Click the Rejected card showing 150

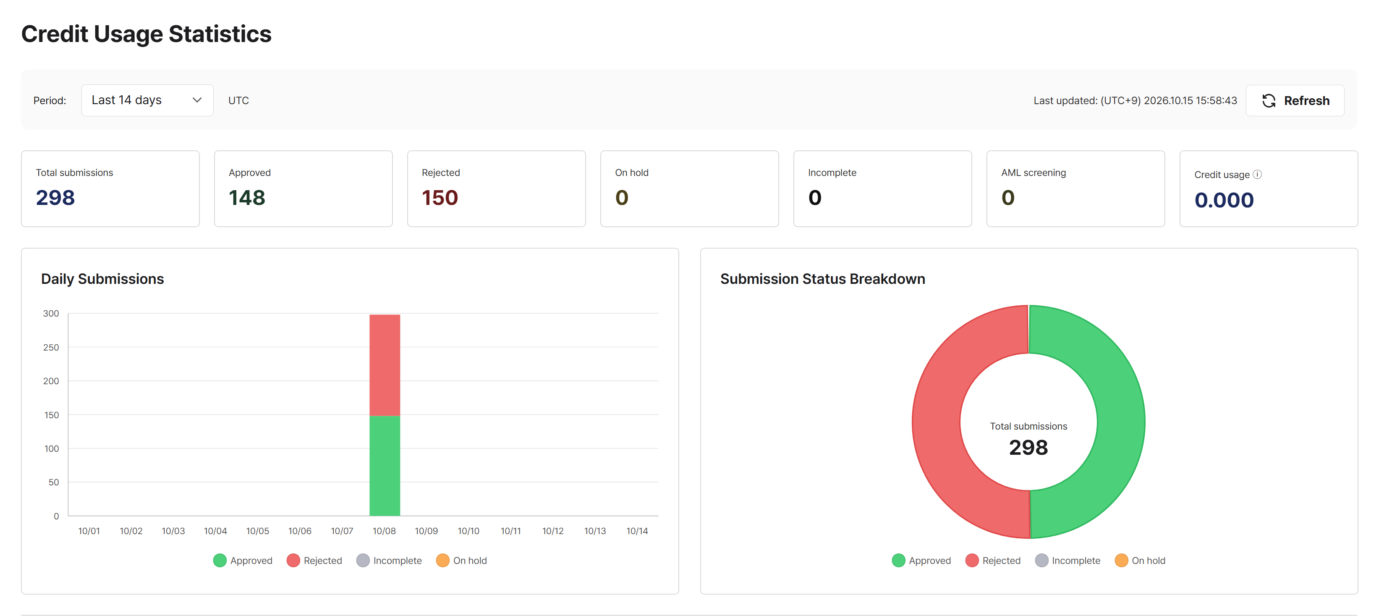[x=496, y=189]
